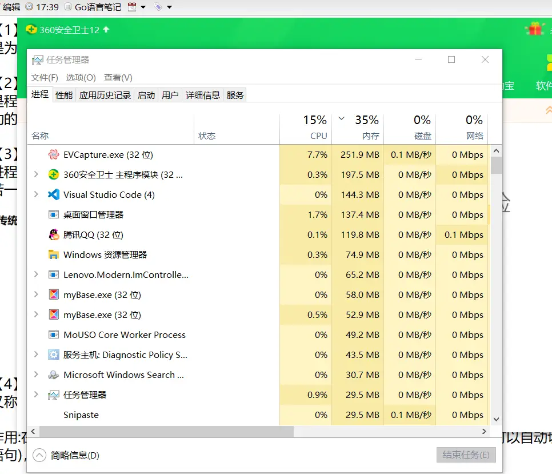
Task: Click the 服务主机 Diagnostic Policy gear icon
Action: 54,354
